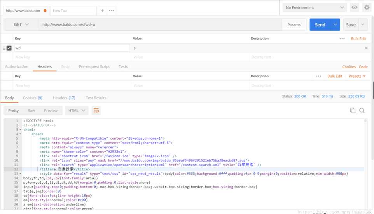Click the size value 238.09 KB
Viewport: 374px width, 214px height.
pyautogui.click(x=357, y=96)
